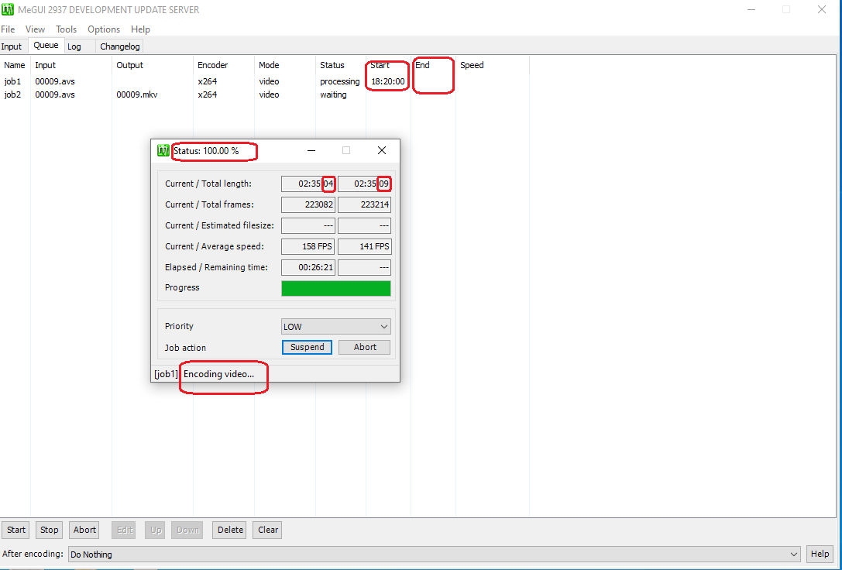Open the Priority LOW dropdown

[336, 326]
